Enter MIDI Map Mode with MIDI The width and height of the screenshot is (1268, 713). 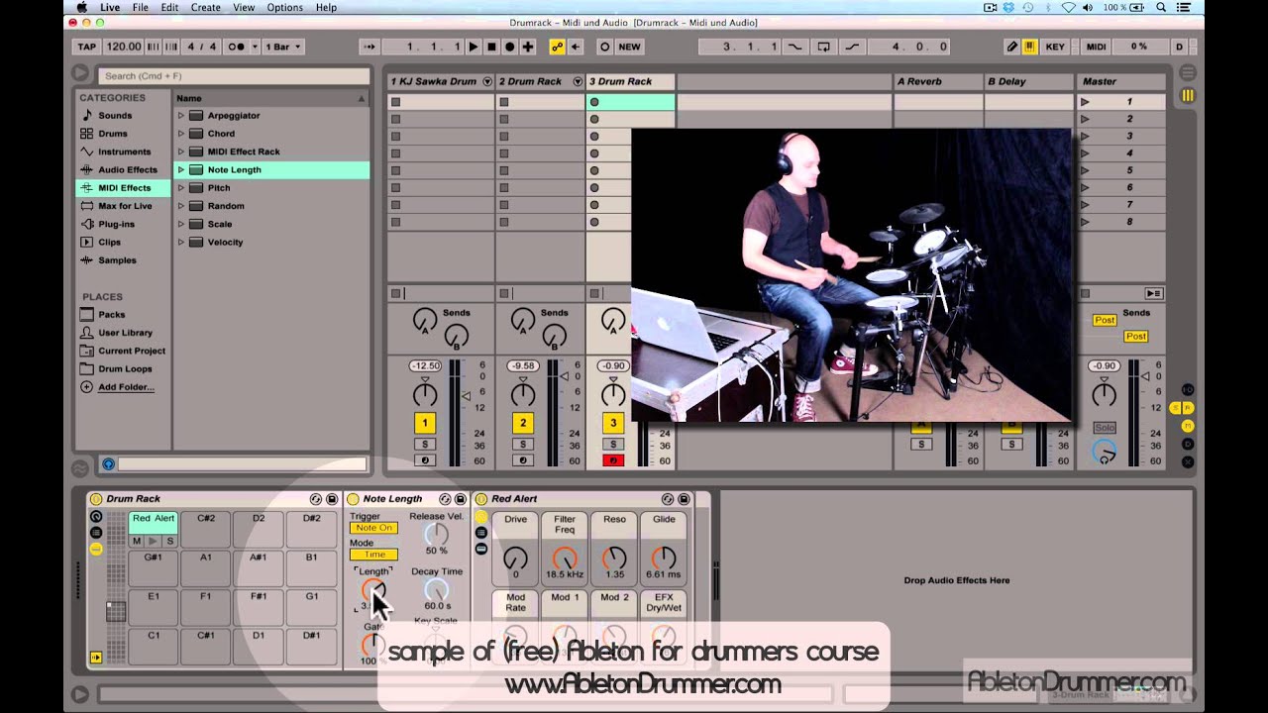pos(1096,47)
